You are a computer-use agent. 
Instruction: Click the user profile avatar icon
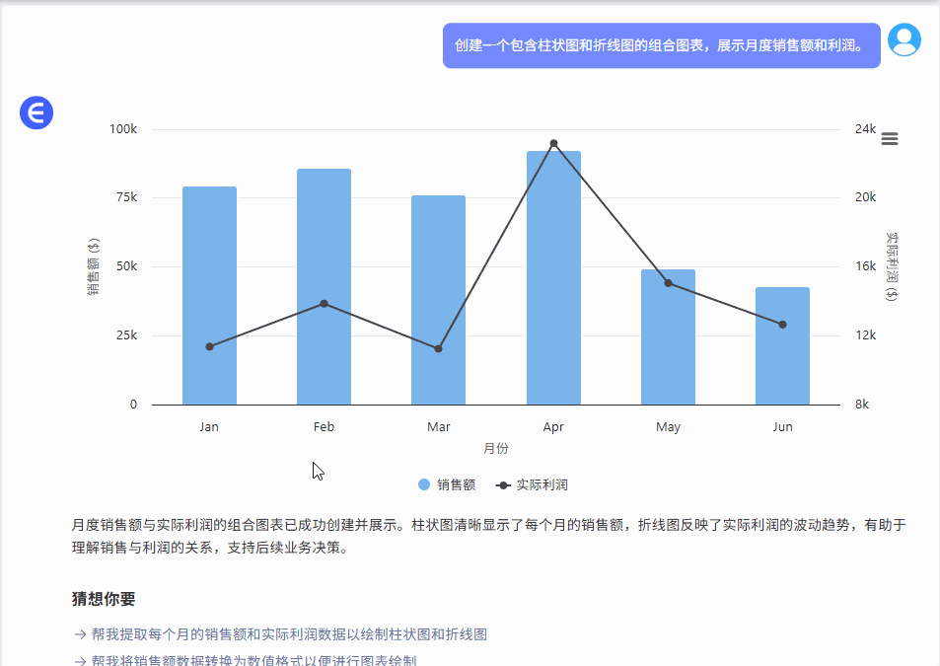click(x=904, y=40)
